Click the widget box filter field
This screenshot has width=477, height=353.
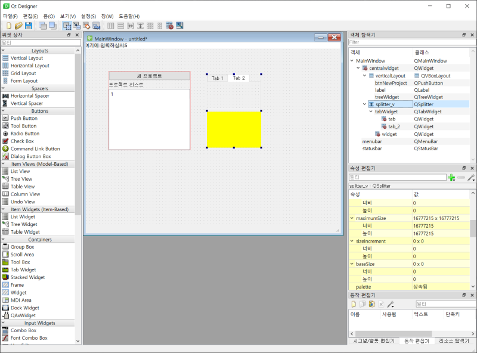click(x=41, y=43)
